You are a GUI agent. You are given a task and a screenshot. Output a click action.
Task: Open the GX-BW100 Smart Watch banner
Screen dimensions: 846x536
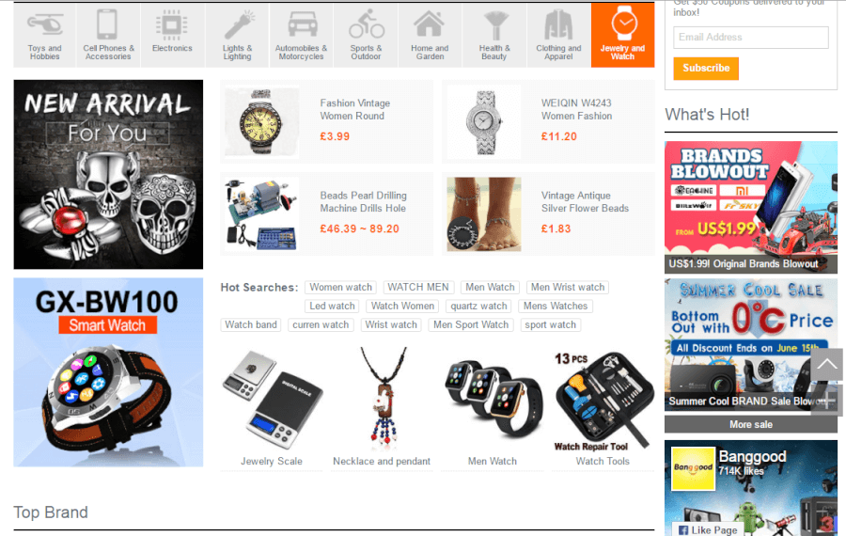[x=108, y=371]
